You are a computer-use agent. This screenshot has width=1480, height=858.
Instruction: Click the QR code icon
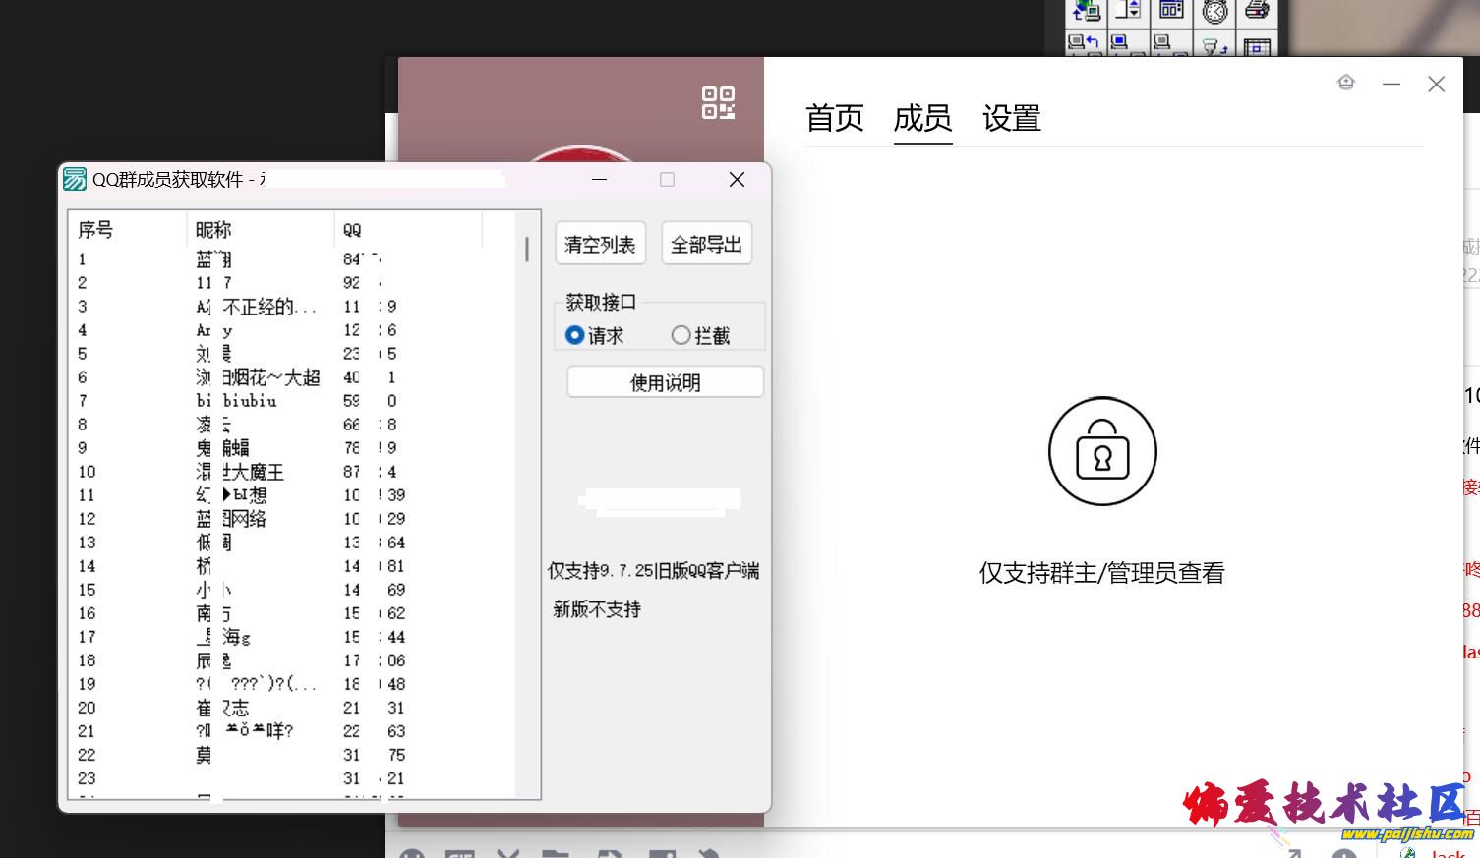tap(718, 103)
